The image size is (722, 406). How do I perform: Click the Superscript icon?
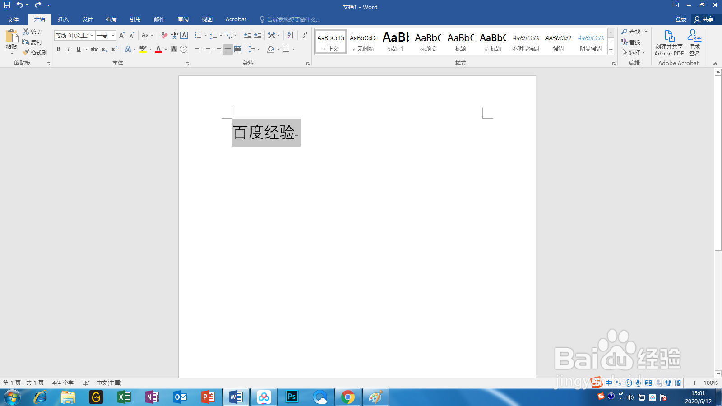tap(114, 49)
